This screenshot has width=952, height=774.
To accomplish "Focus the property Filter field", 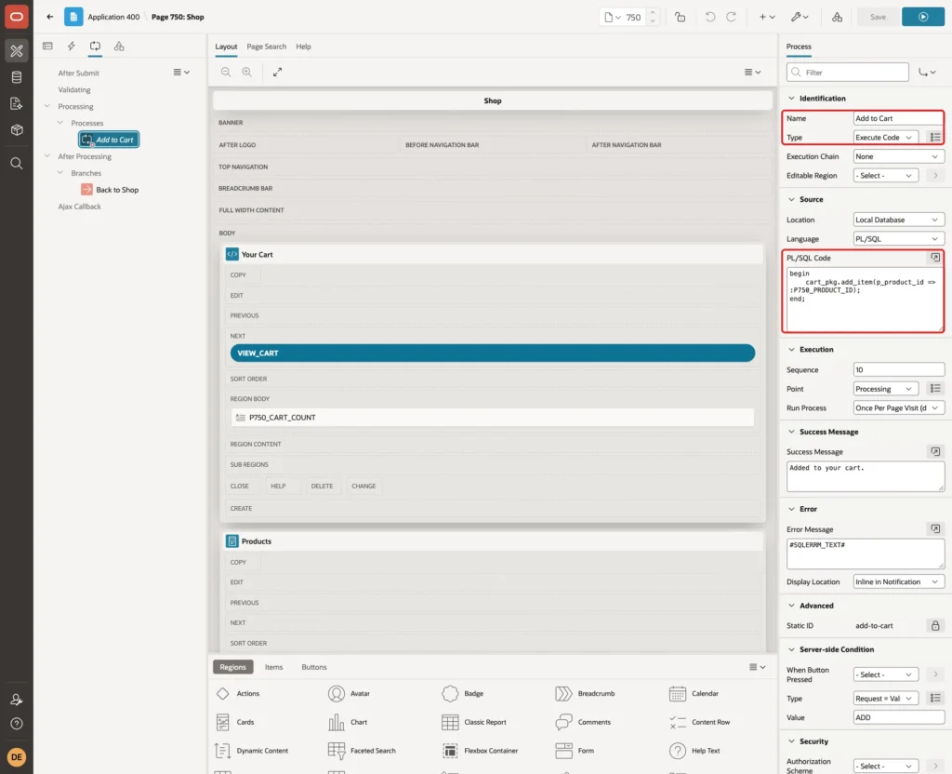I will pyautogui.click(x=848, y=73).
